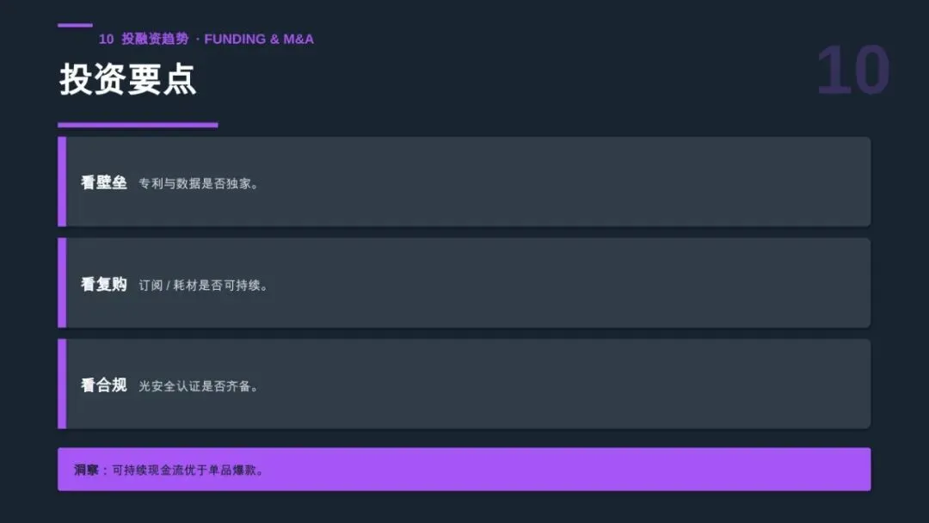Click the main title '投资要点'
This screenshot has width=929, height=523.
[127, 79]
